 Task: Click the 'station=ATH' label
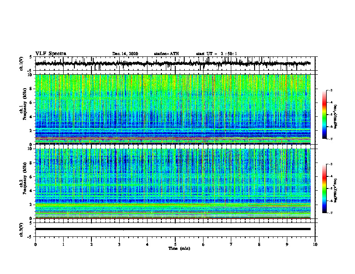[x=166, y=54]
